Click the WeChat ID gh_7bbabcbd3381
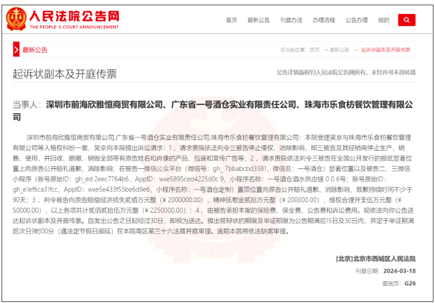Image resolution: width=435 pixels, height=303 pixels. coord(240,169)
